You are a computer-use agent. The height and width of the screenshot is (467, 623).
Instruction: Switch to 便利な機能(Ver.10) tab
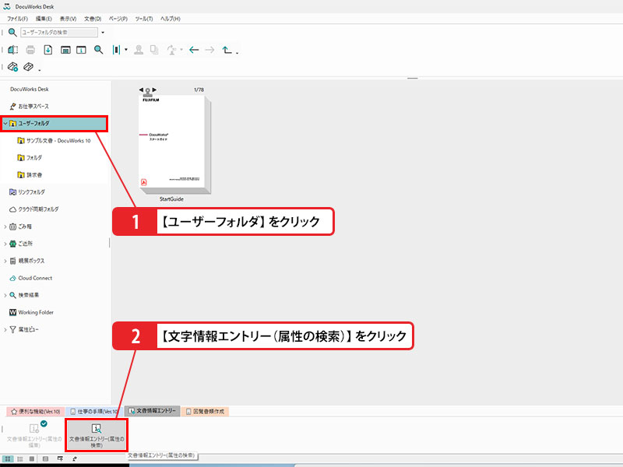point(35,412)
